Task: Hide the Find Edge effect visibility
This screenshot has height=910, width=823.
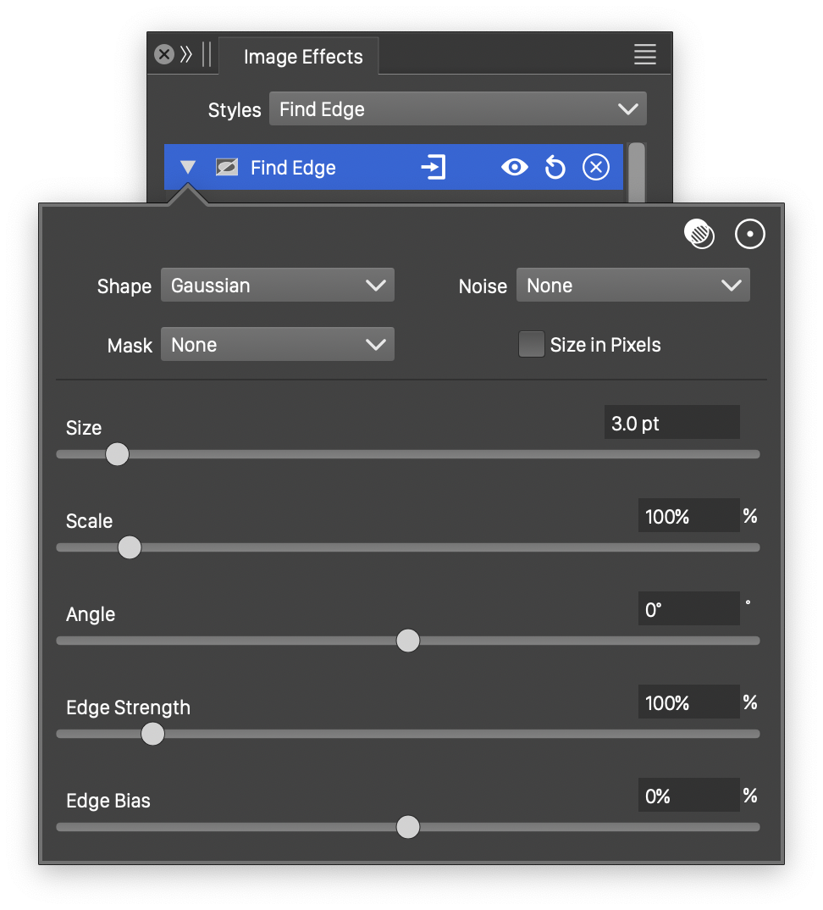Action: [514, 168]
